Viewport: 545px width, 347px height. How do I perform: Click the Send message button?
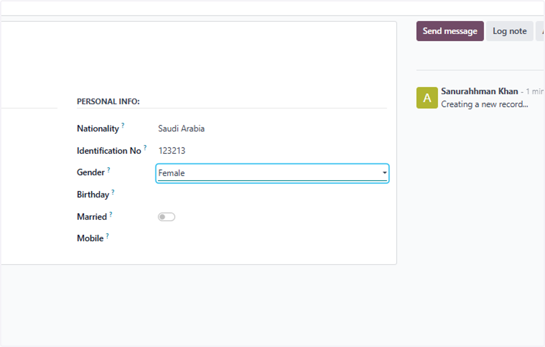pos(450,31)
